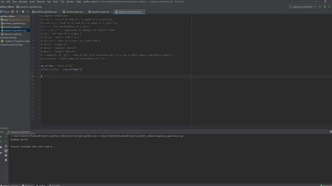Click the console output text above the exit code line
This screenshot has width=332, height=186.
click(x=19, y=139)
